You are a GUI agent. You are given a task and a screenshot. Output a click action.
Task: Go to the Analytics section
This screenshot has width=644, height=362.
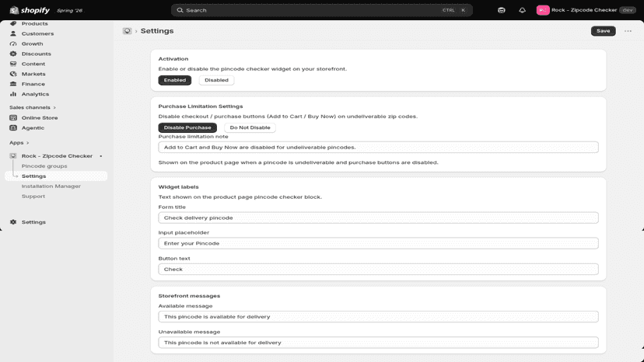point(35,94)
